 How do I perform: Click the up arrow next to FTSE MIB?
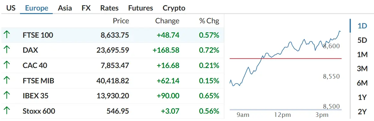click(x=7, y=81)
